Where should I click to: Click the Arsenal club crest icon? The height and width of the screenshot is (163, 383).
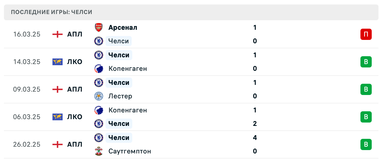(98, 28)
